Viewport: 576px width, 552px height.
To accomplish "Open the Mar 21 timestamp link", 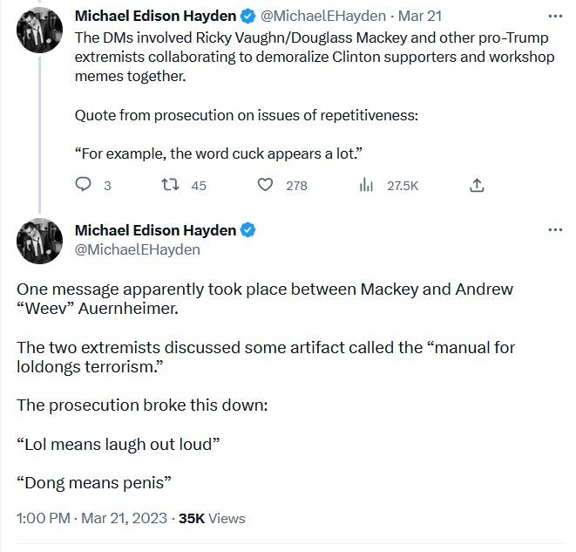I will point(420,17).
